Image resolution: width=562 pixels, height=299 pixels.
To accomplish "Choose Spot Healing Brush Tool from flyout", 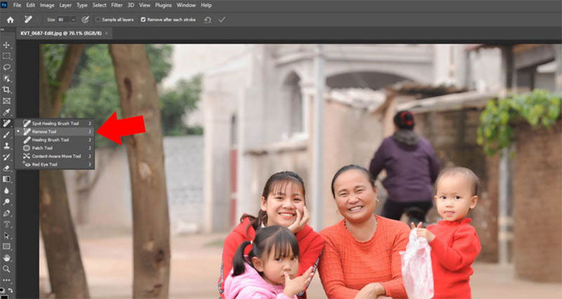I will 54,123.
